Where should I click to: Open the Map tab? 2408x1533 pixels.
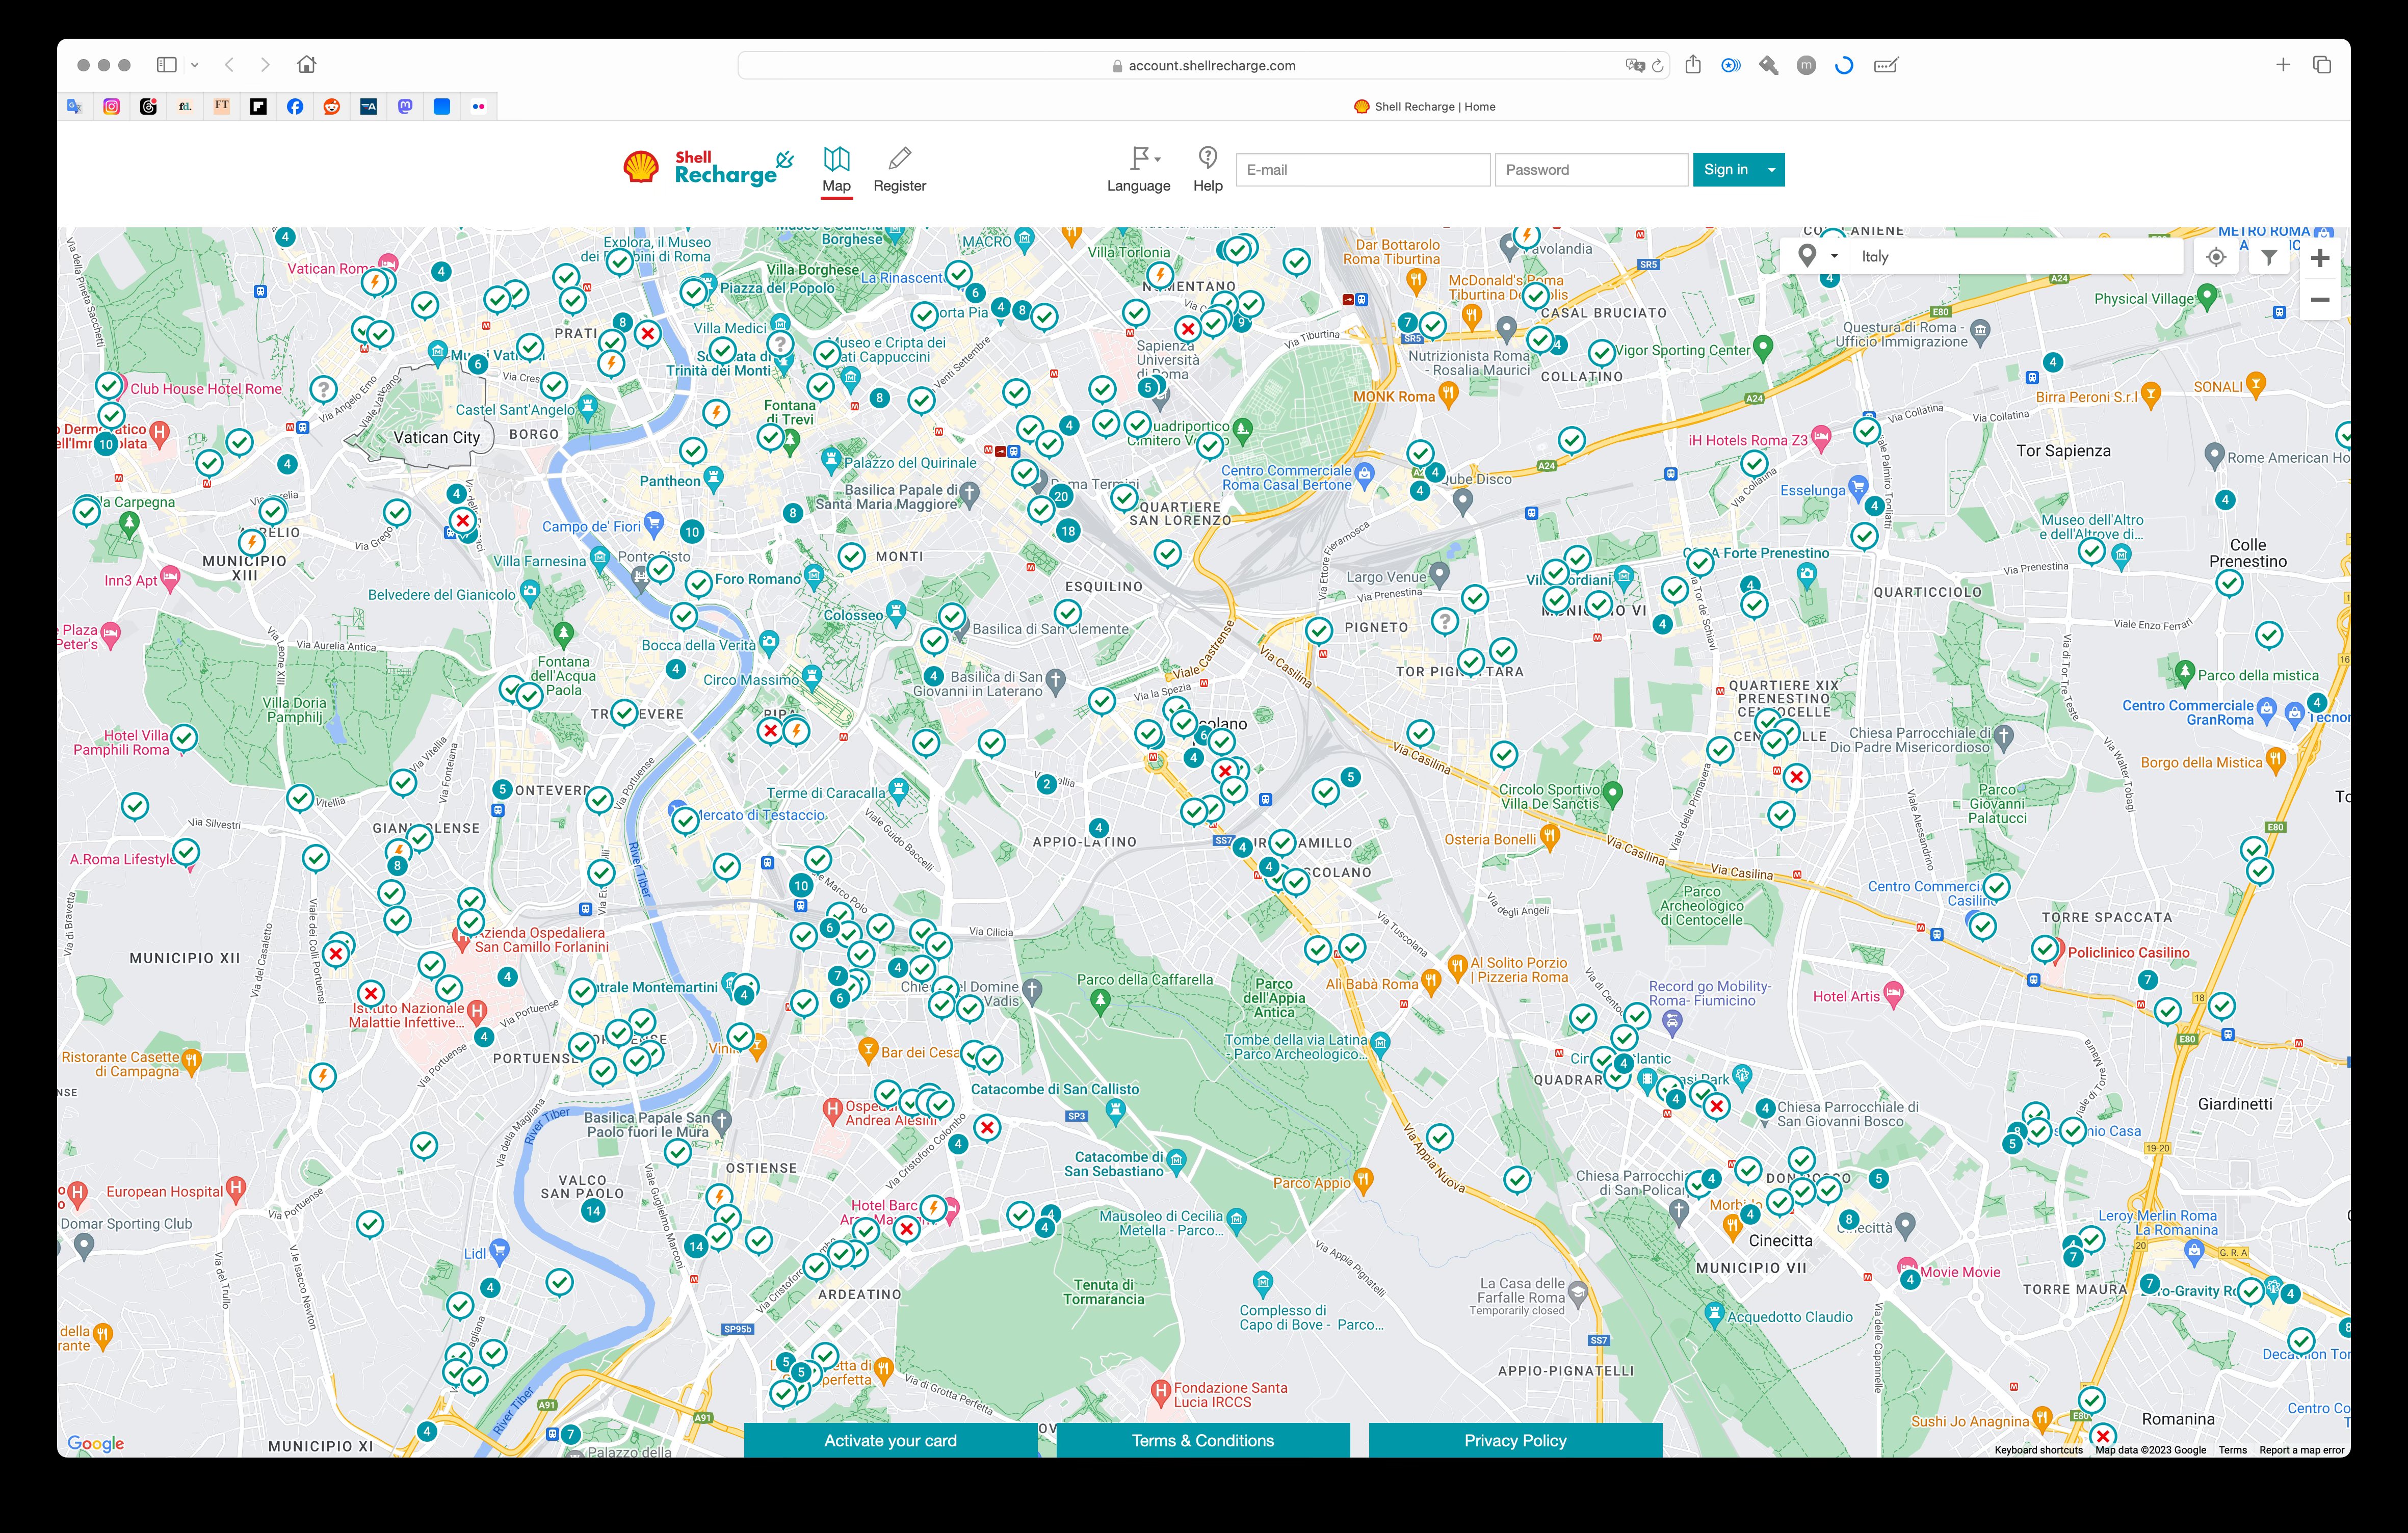click(x=836, y=170)
